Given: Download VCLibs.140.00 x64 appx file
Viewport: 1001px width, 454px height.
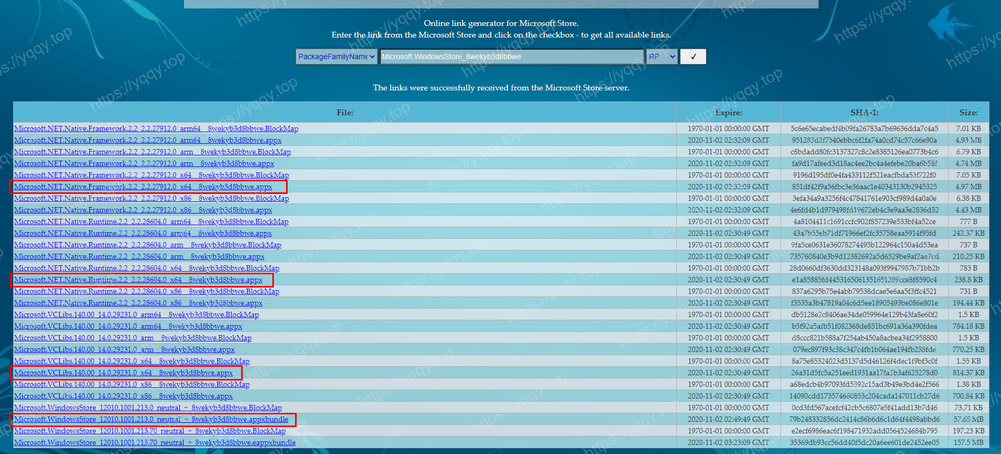Looking at the screenshot, I should tap(123, 373).
